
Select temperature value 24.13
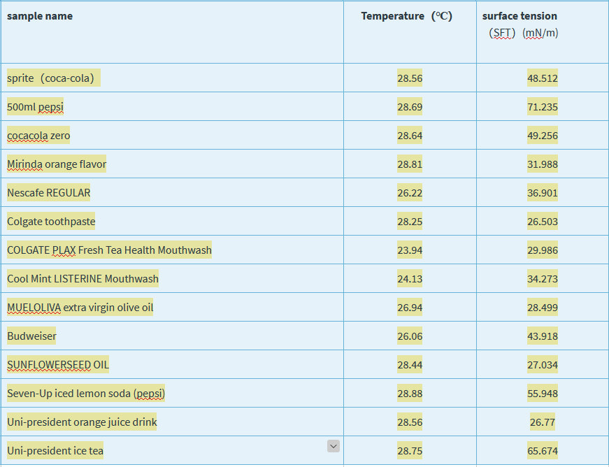pyautogui.click(x=409, y=278)
